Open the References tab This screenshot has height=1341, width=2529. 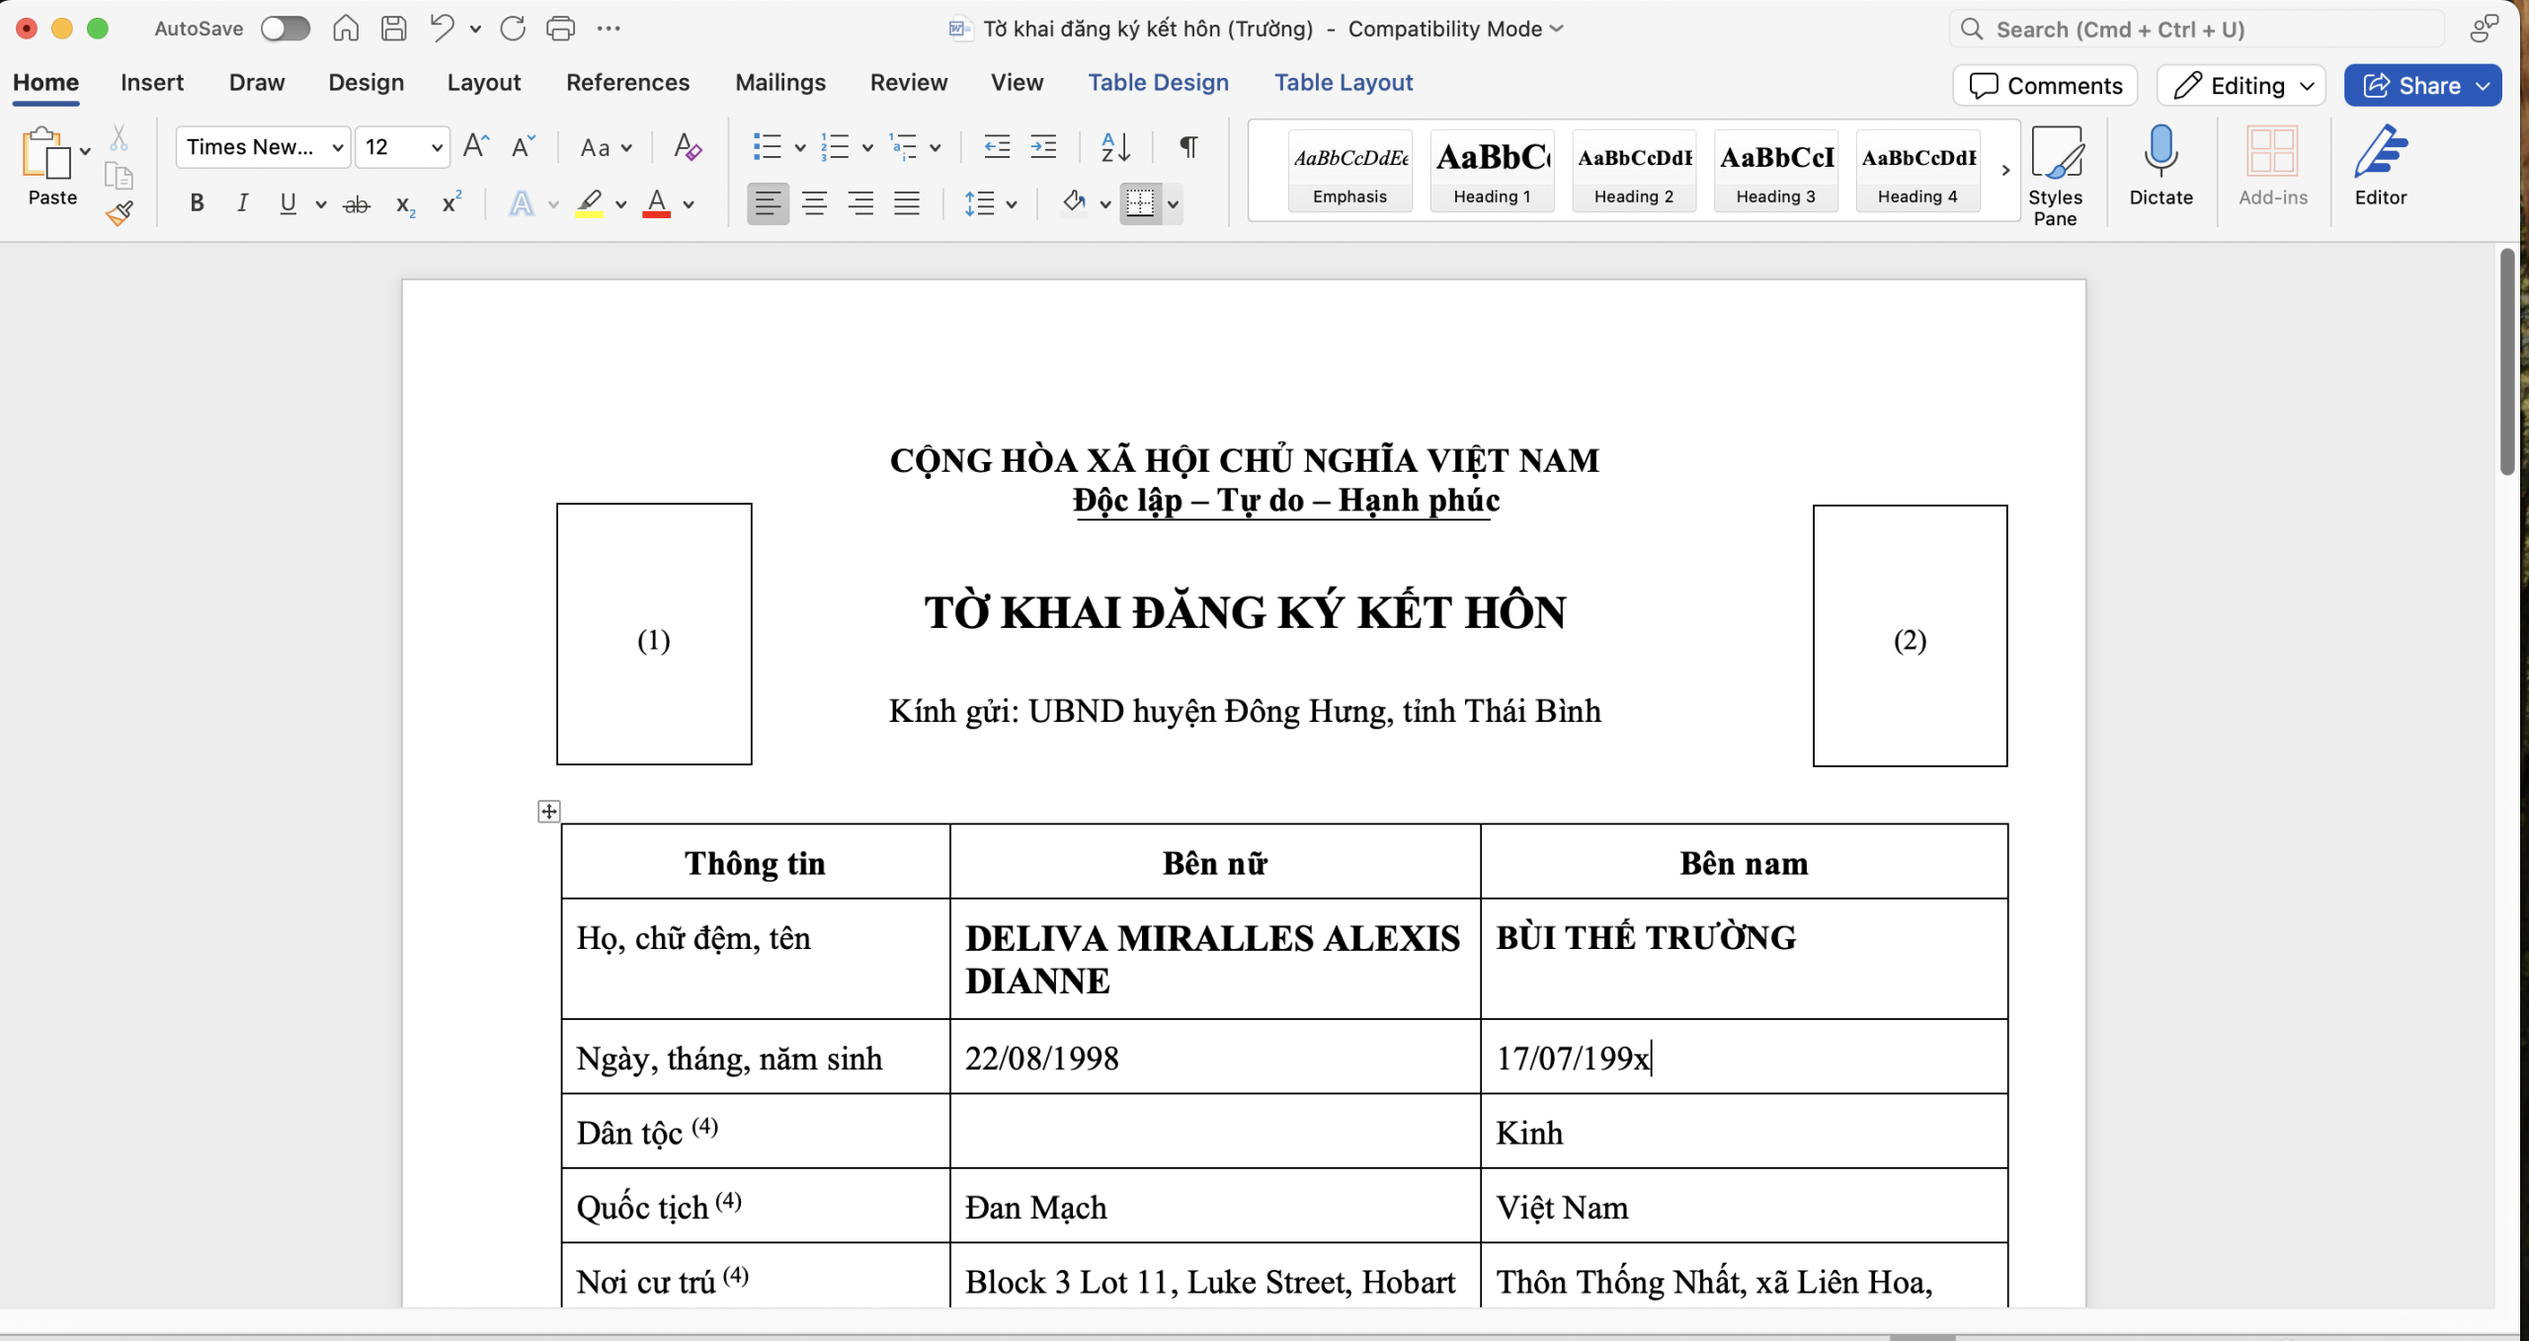pyautogui.click(x=627, y=83)
